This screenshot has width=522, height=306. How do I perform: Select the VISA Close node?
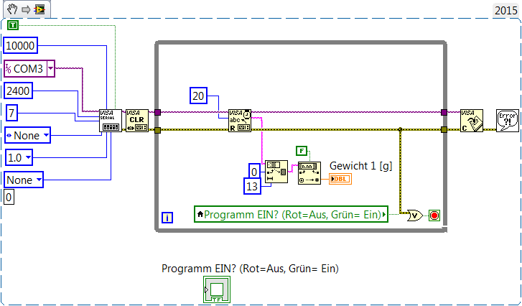[x=472, y=121]
